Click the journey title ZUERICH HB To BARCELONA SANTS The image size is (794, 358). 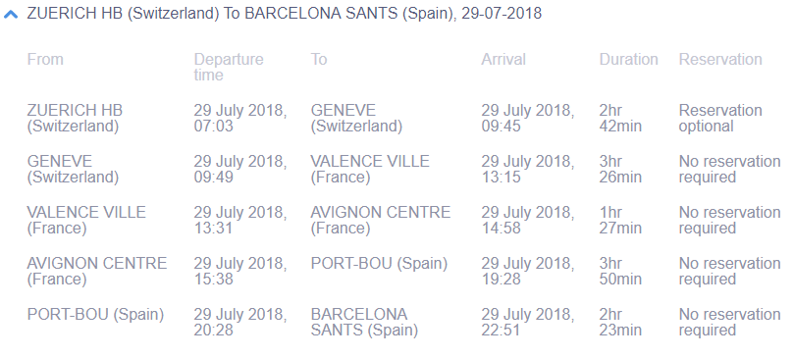click(284, 13)
